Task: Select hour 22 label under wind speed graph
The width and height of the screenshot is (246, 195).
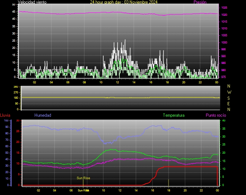Action: coord(200,82)
